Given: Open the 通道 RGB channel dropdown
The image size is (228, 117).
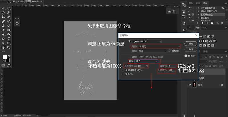Looking at the screenshot, I should (152, 51).
